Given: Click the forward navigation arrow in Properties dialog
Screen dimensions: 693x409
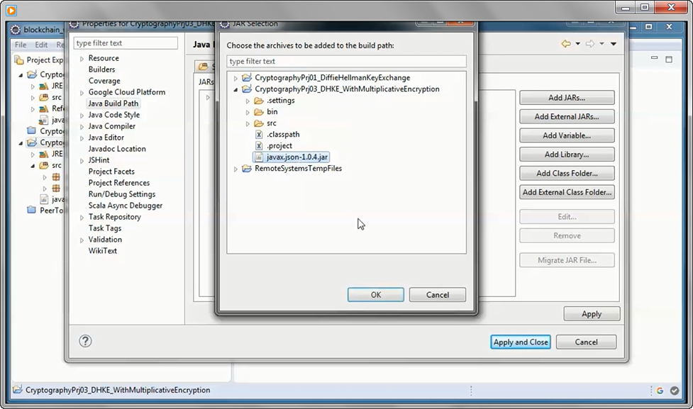Looking at the screenshot, I should (x=590, y=44).
